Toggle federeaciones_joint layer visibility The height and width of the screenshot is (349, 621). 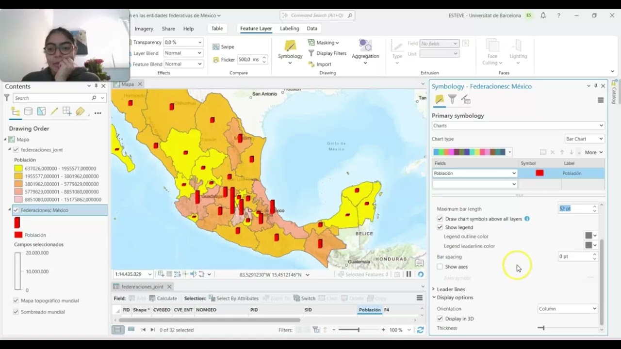click(16, 150)
